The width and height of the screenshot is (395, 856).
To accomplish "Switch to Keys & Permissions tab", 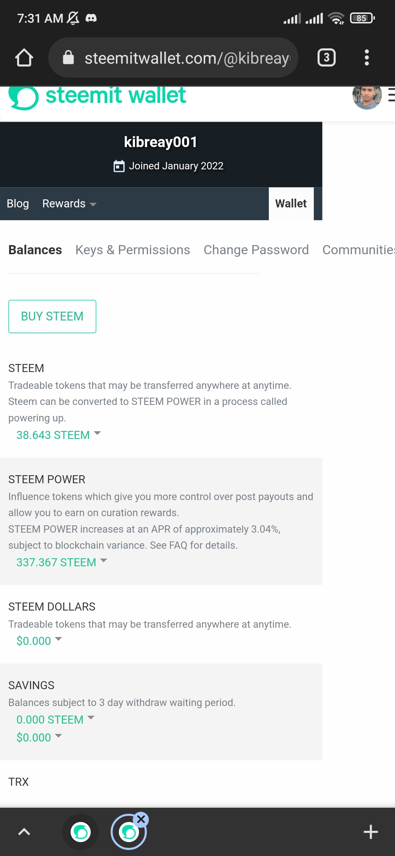I will click(x=132, y=250).
